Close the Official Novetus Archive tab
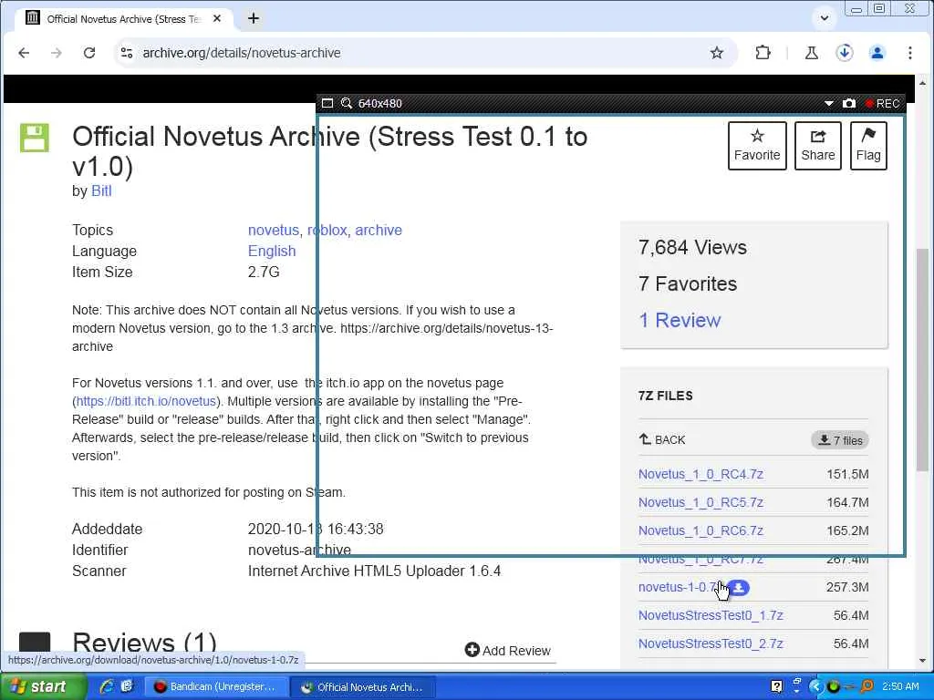This screenshot has width=934, height=700. (217, 18)
